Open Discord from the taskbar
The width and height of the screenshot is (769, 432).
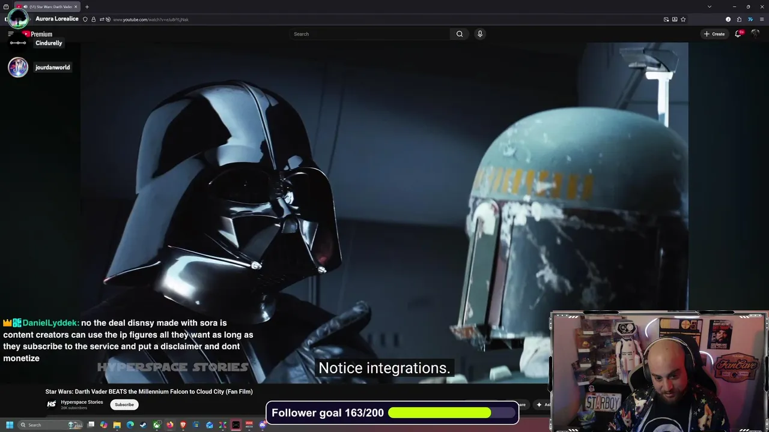click(x=263, y=425)
